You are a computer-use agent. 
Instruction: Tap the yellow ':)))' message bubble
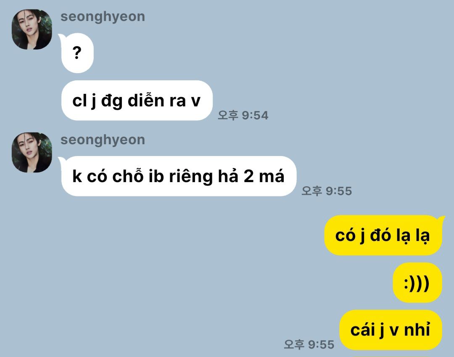point(417,283)
